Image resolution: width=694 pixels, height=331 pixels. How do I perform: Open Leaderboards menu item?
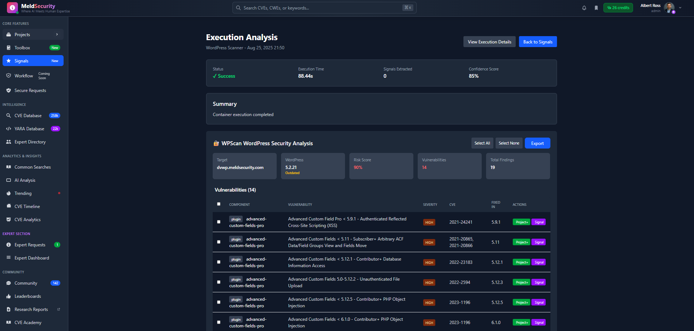(x=33, y=296)
